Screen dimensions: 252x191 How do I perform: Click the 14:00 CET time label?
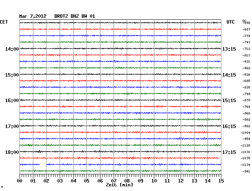tap(12, 49)
